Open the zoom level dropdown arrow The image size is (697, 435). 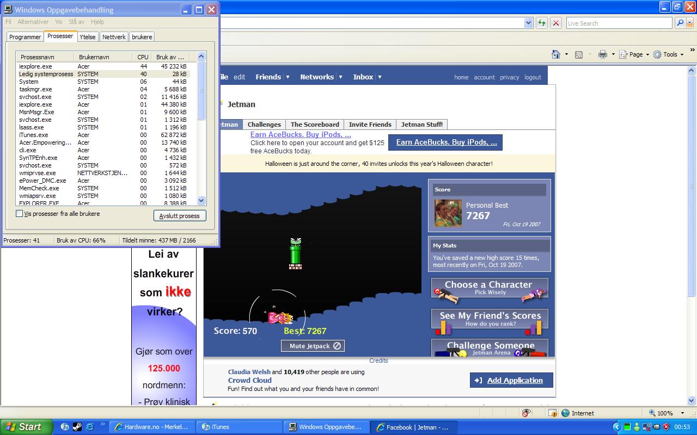click(682, 413)
